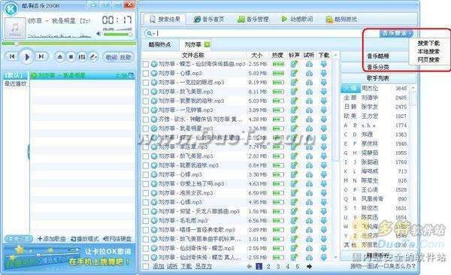Tick the checkbox for 蝶恋 - 仙剑奇侠传插曲.mp3

click(x=146, y=64)
